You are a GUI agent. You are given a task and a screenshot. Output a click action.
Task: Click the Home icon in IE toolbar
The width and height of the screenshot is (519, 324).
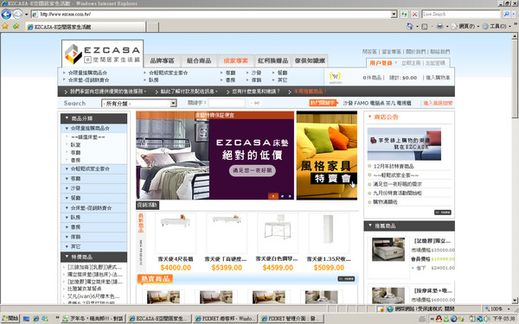(410, 26)
